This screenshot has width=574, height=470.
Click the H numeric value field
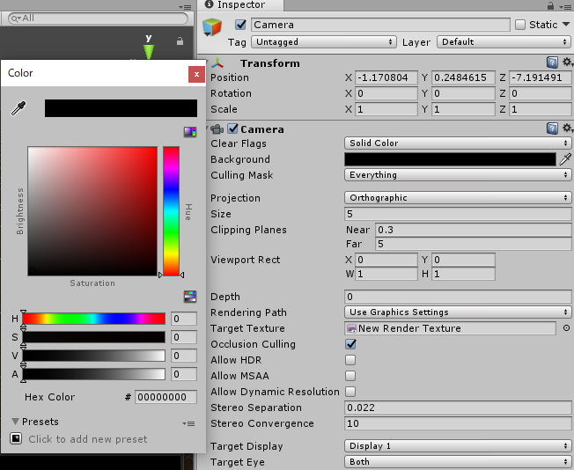pos(184,319)
